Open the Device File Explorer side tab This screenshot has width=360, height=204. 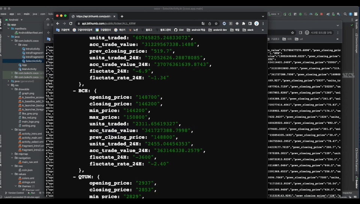(x=357, y=160)
